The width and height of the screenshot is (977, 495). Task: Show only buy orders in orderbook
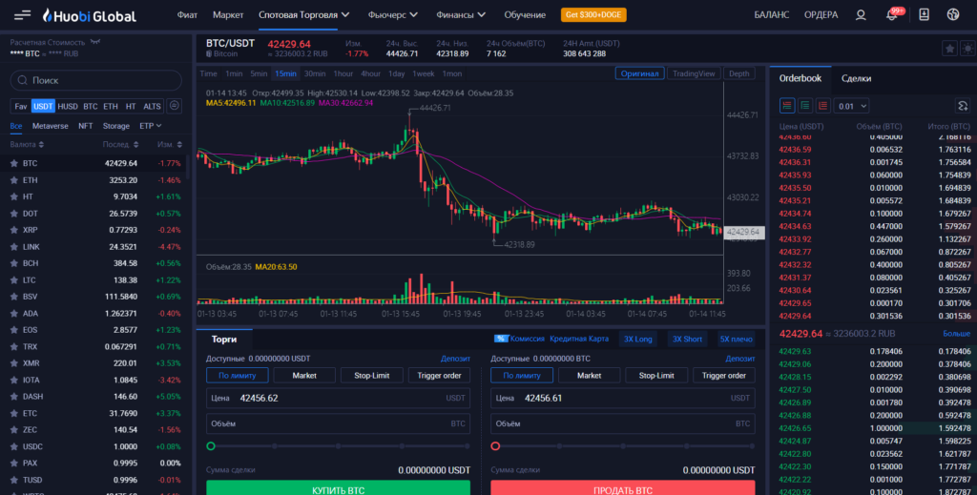[x=805, y=106]
